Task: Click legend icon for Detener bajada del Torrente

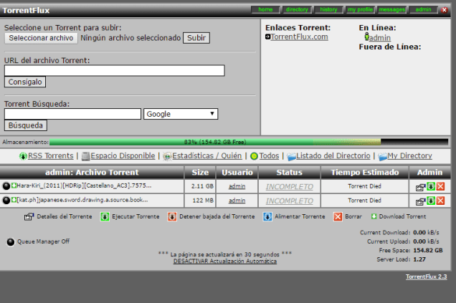Action: (x=172, y=217)
